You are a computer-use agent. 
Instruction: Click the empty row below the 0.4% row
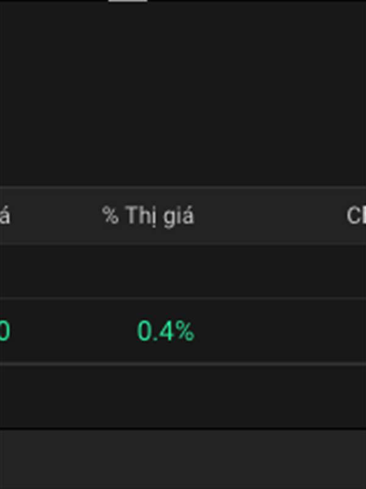(x=183, y=396)
